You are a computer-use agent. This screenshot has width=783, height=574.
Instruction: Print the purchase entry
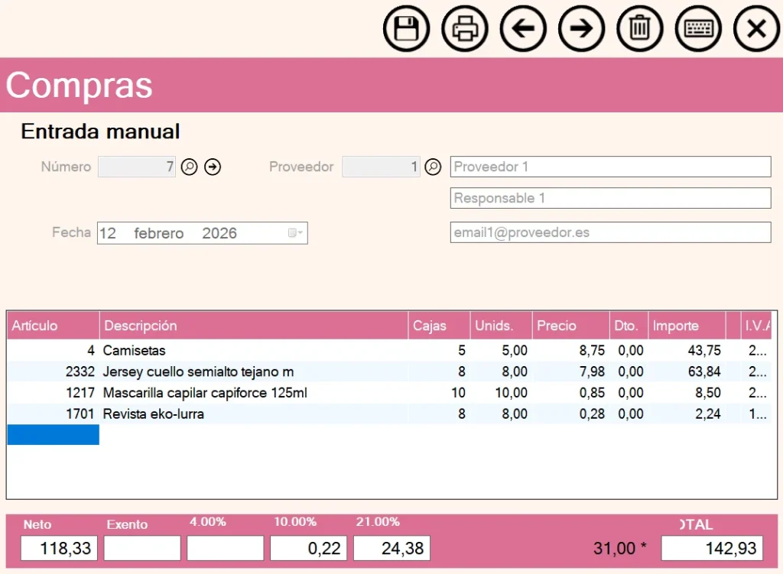tap(465, 29)
